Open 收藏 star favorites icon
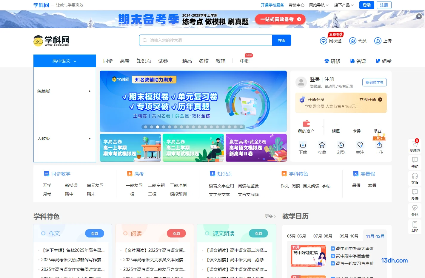Image resolution: width=425 pixels, height=278 pixels. tap(322, 145)
